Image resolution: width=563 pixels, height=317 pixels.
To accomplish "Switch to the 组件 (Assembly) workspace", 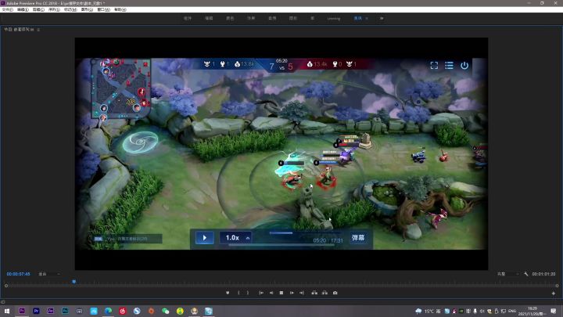I will [x=188, y=18].
